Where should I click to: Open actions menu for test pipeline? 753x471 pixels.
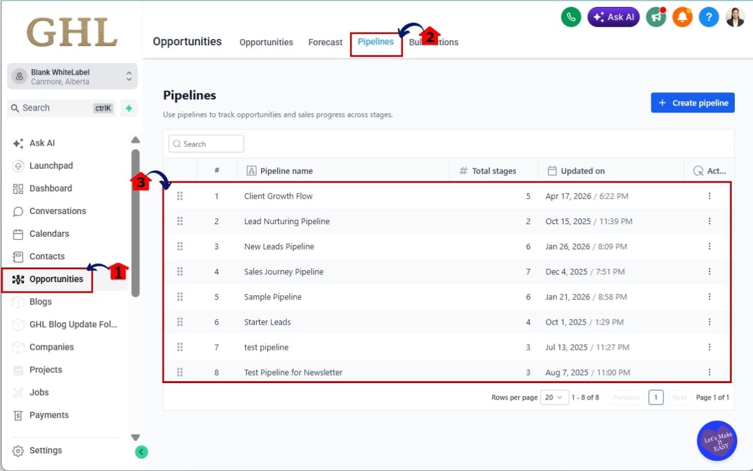pyautogui.click(x=709, y=347)
